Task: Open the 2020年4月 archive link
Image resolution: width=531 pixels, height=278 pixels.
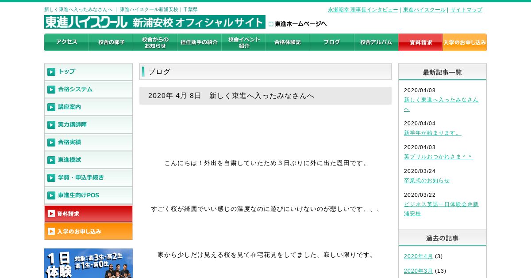Action: pyautogui.click(x=418, y=256)
